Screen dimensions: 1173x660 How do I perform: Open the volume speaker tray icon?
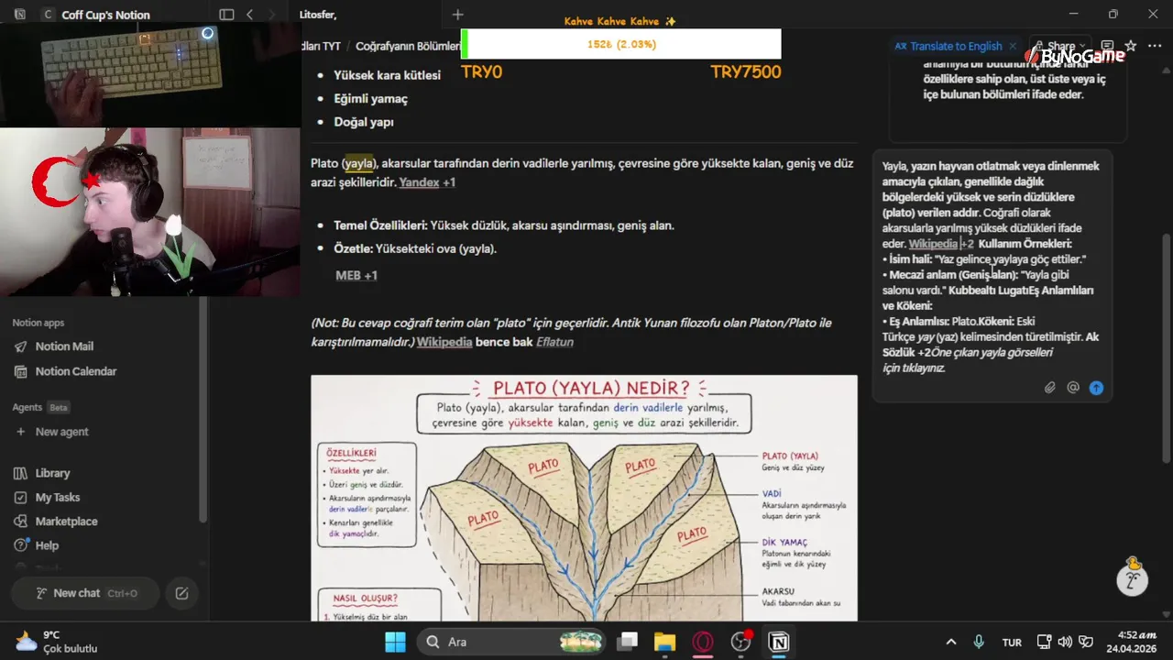[1065, 642]
